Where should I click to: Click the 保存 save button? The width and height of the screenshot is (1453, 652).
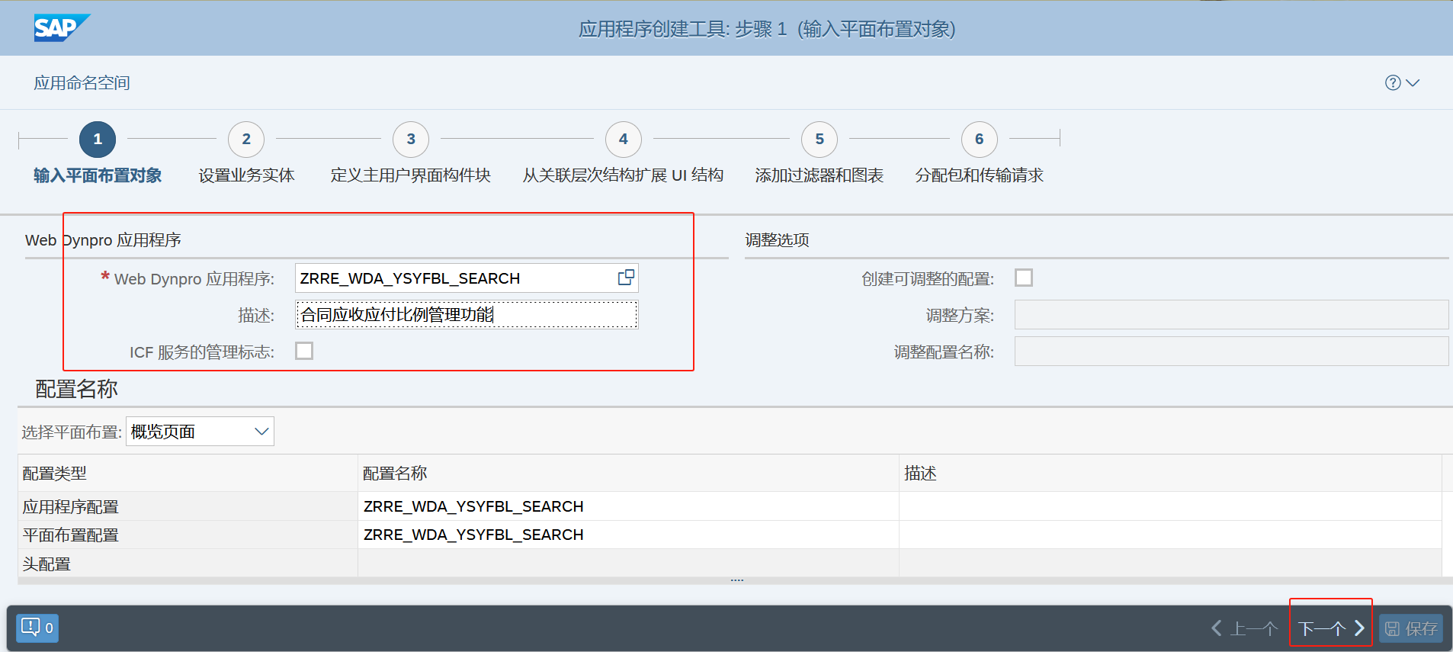pos(1411,628)
